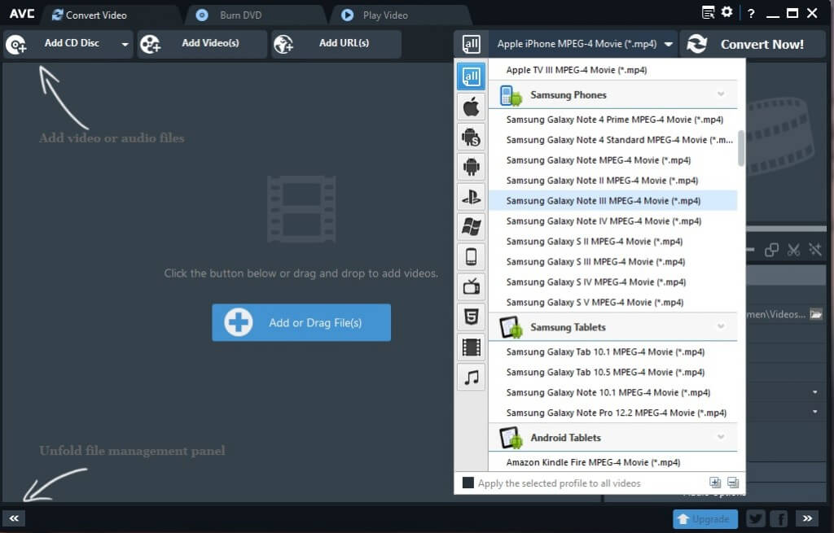Open the output profile dropdown arrow

pyautogui.click(x=668, y=43)
